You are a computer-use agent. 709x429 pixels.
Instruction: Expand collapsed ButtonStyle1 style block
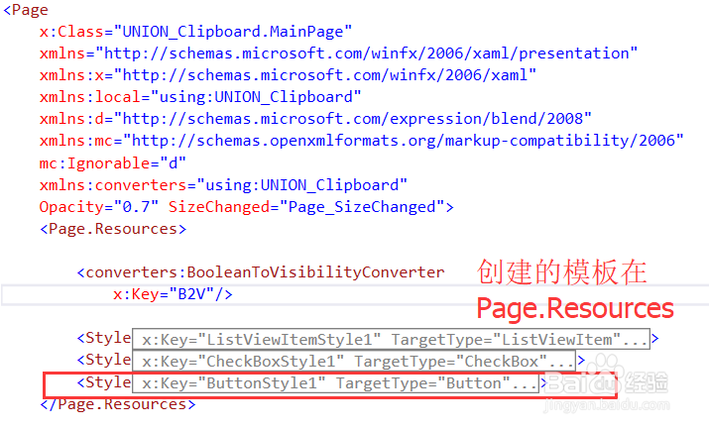point(335,383)
